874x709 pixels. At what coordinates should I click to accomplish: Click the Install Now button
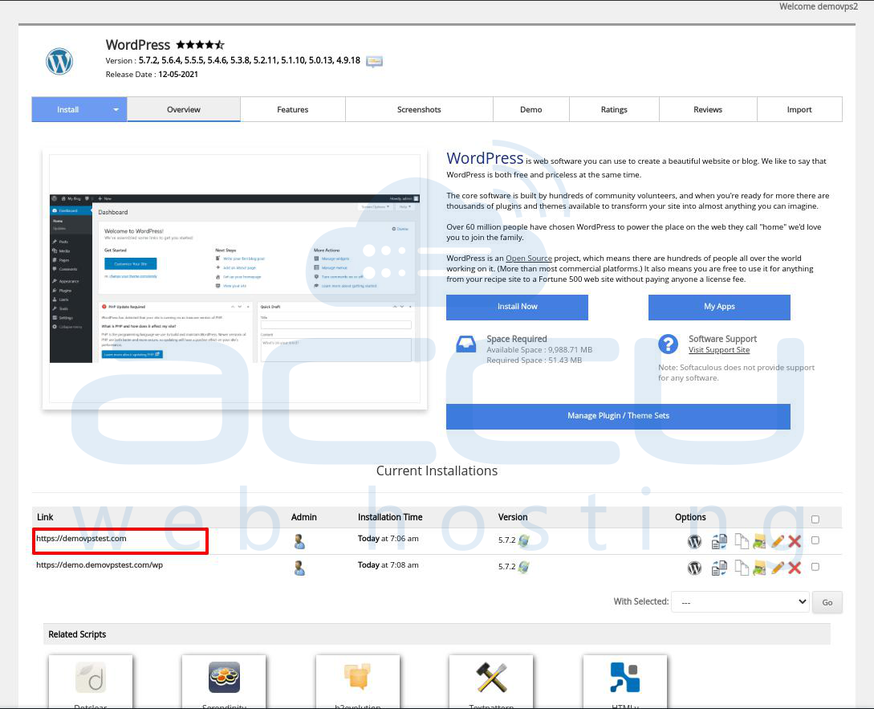[518, 307]
